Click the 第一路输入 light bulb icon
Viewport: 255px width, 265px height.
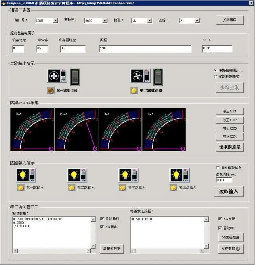coord(23,175)
